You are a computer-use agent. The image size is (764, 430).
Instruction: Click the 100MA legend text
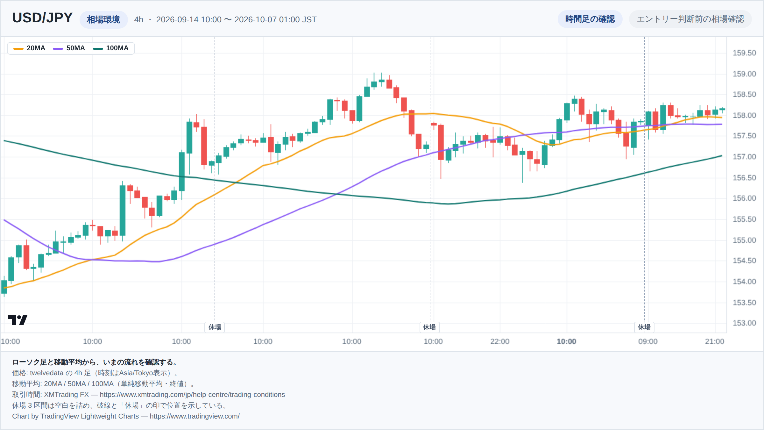pyautogui.click(x=117, y=48)
